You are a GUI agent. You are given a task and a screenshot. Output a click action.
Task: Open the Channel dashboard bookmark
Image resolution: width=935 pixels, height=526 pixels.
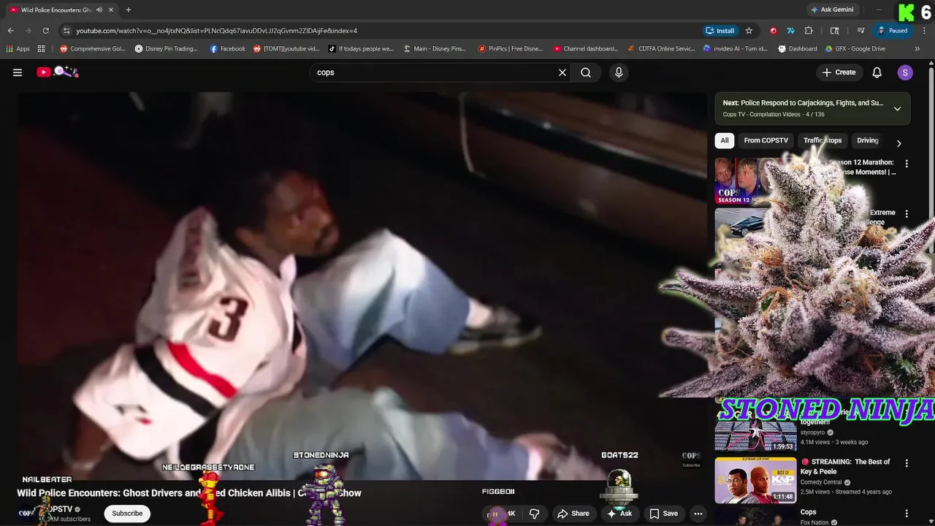point(586,49)
